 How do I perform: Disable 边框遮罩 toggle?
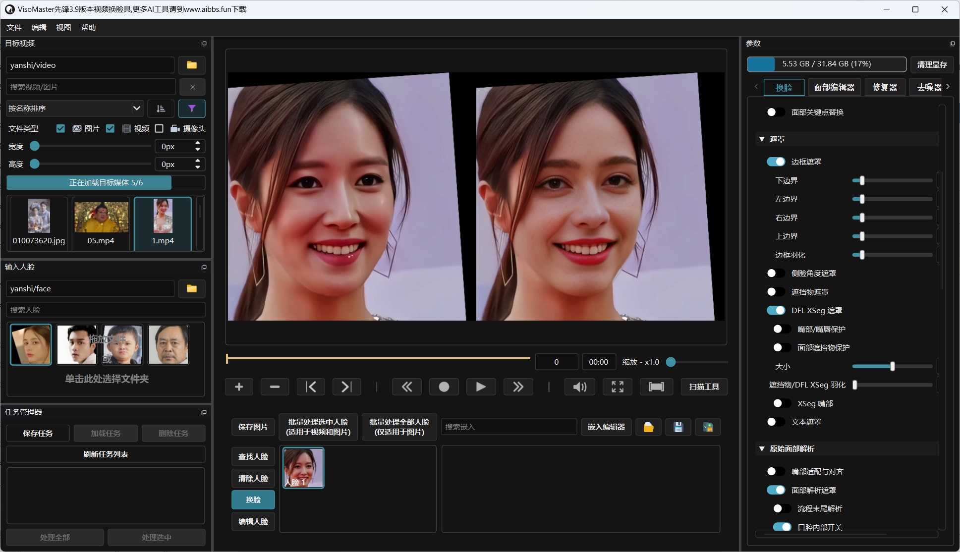pos(776,162)
